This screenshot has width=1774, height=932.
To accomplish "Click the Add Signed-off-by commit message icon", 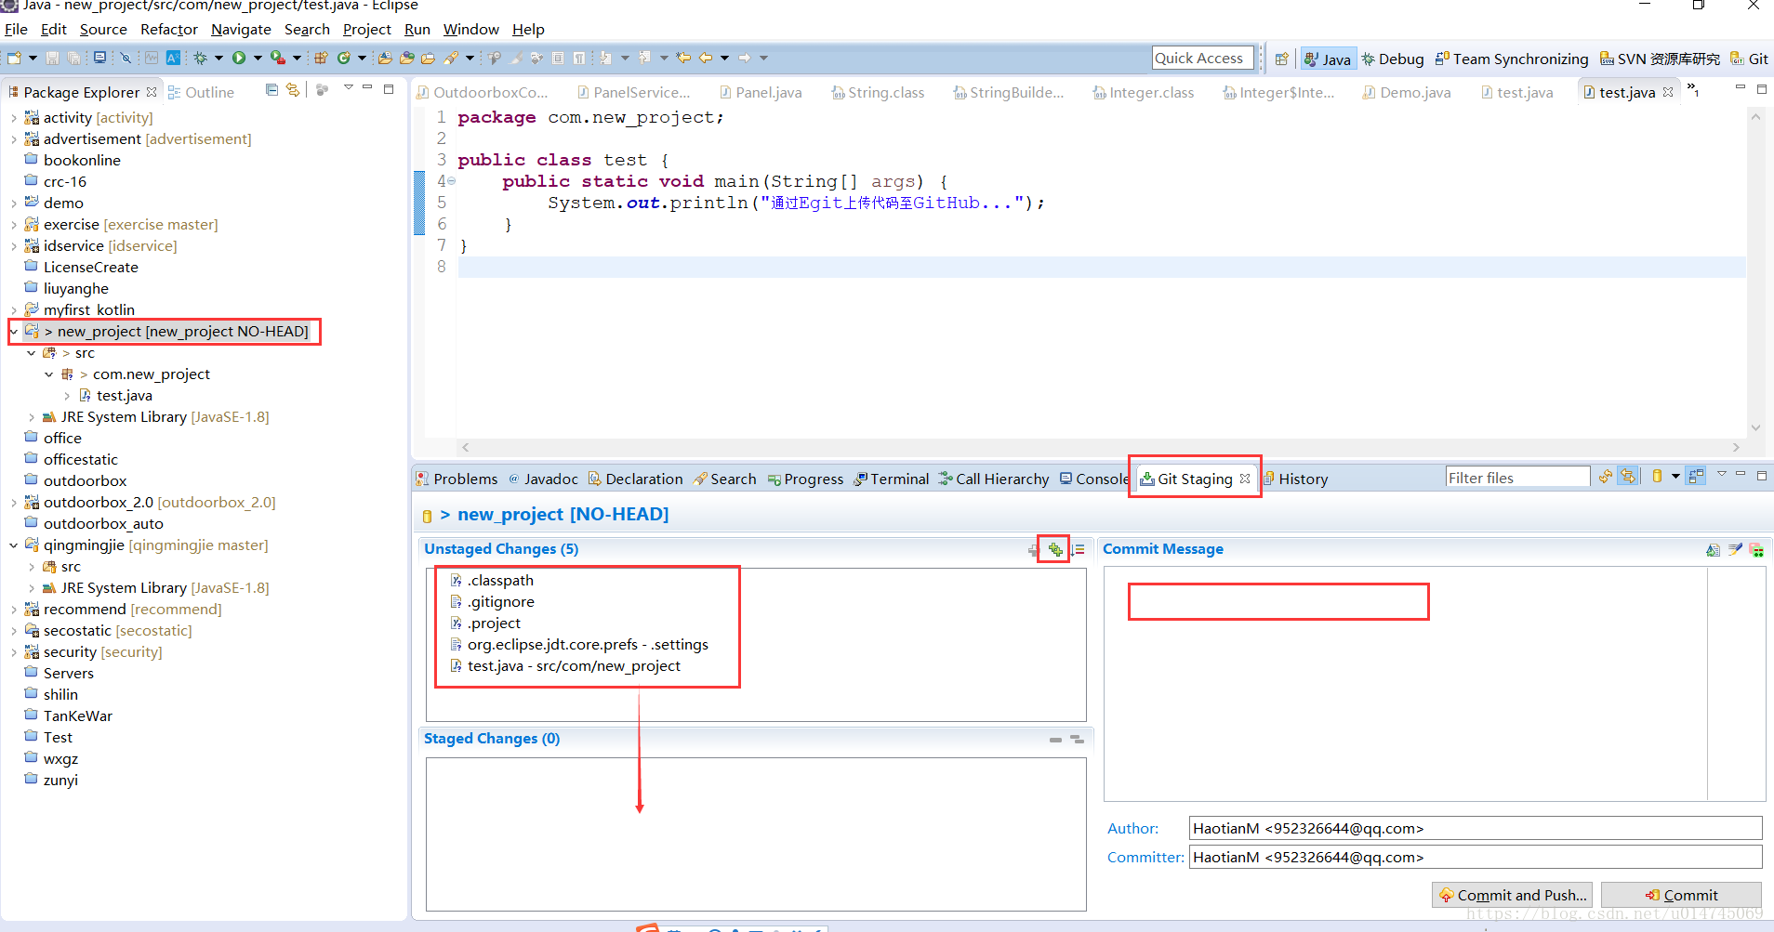I will click(1735, 549).
